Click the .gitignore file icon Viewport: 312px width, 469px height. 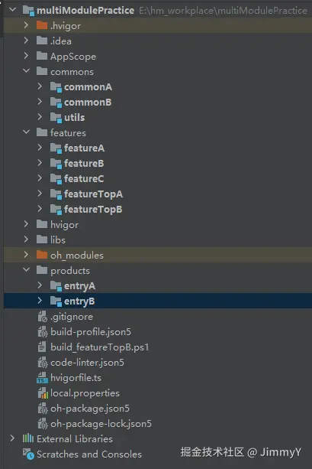coord(43,317)
